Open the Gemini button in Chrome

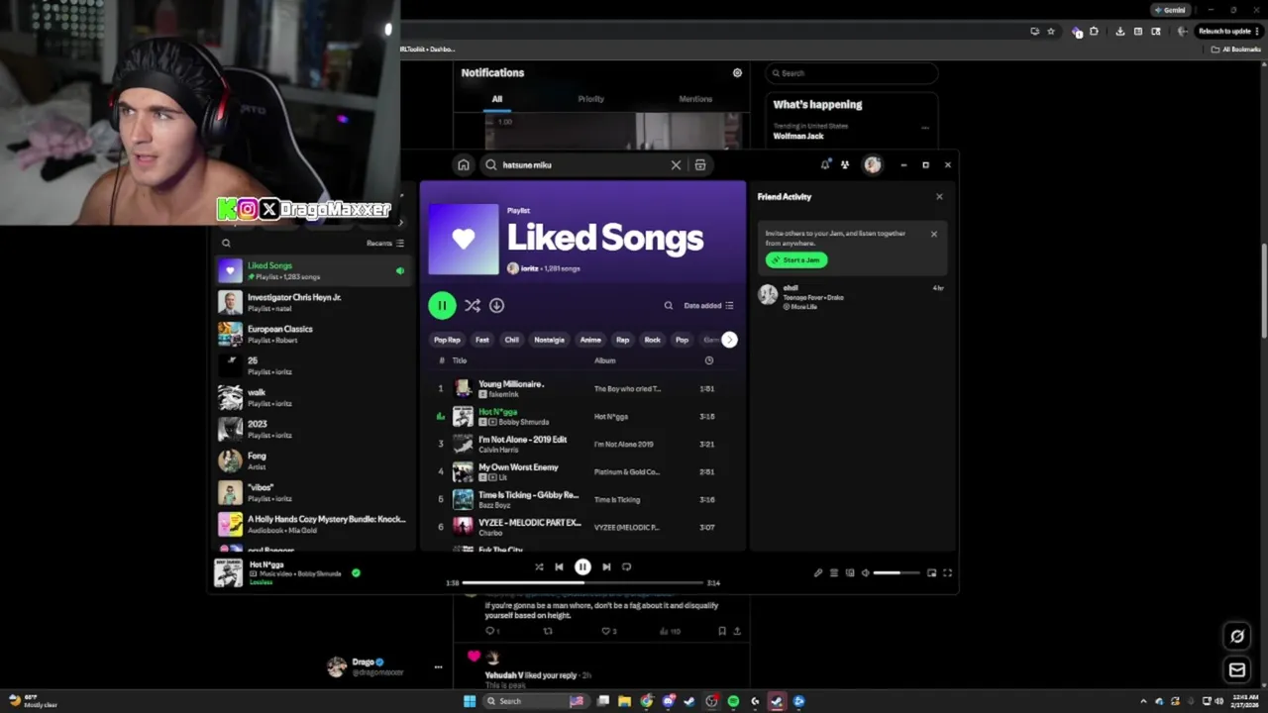coord(1169,10)
